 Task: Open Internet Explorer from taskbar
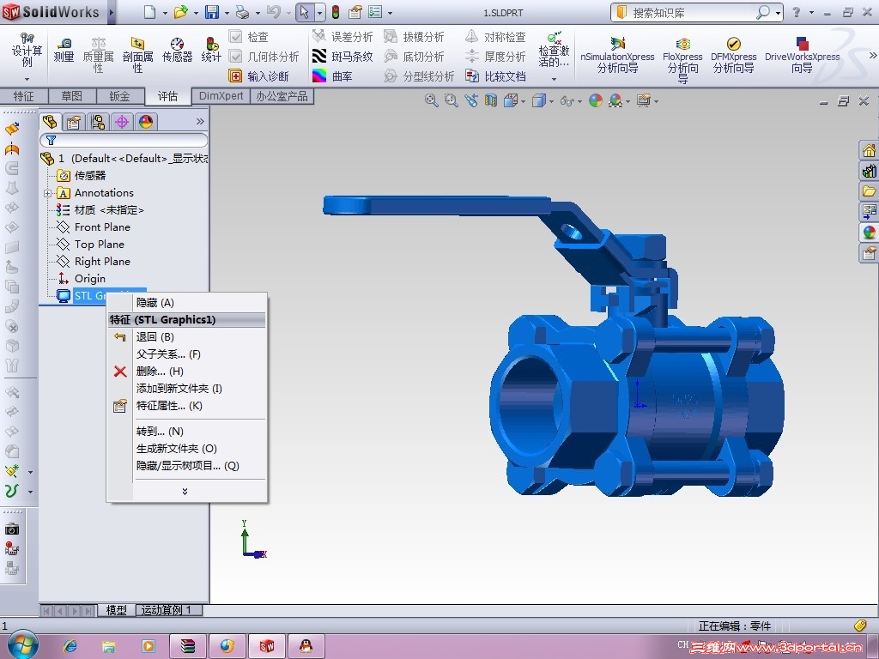tap(70, 646)
